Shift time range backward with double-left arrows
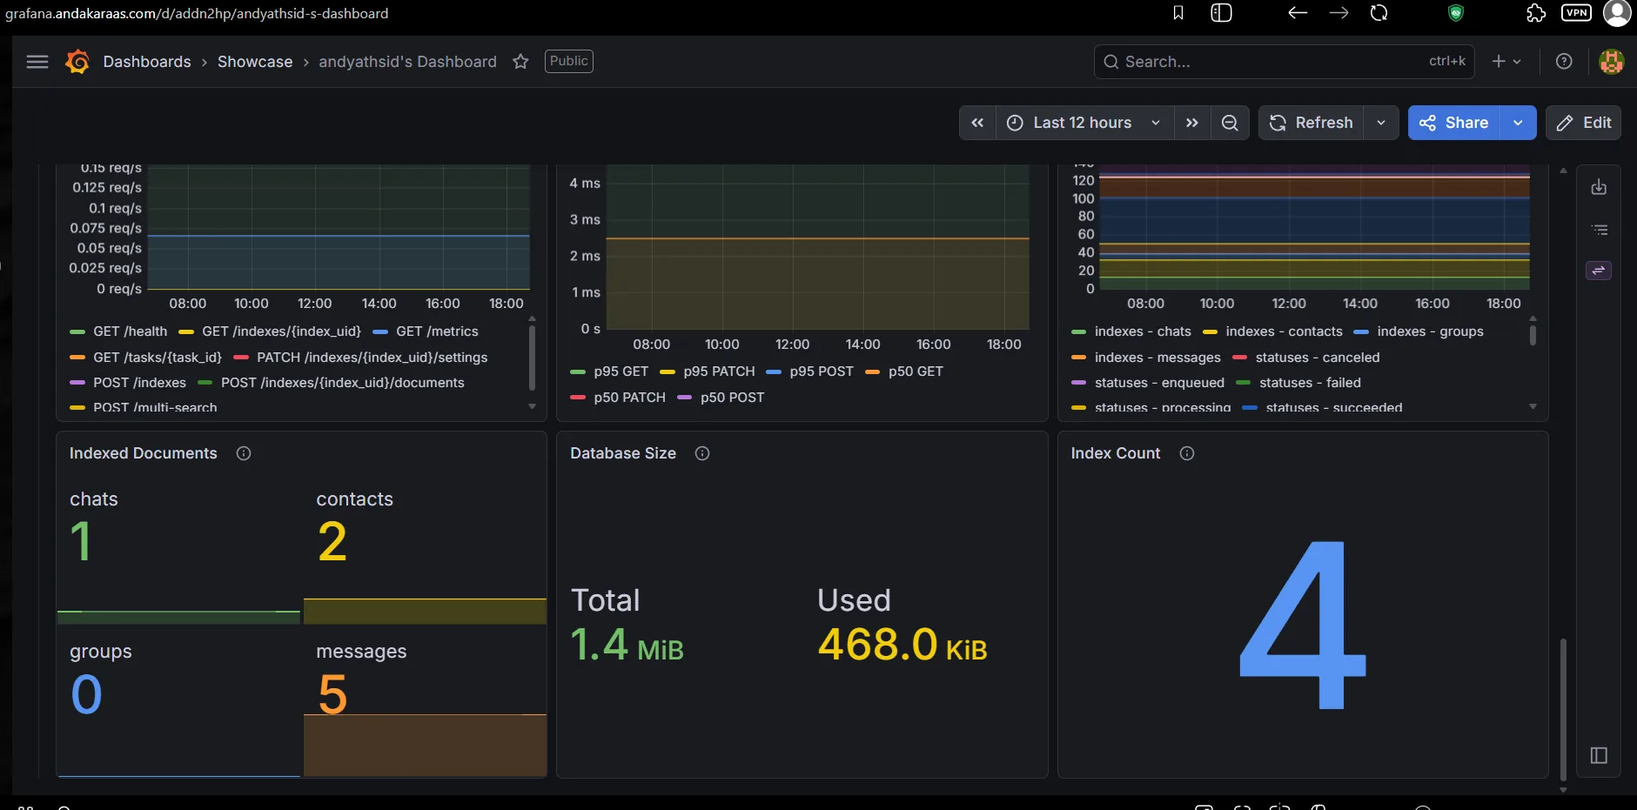 click(x=977, y=123)
